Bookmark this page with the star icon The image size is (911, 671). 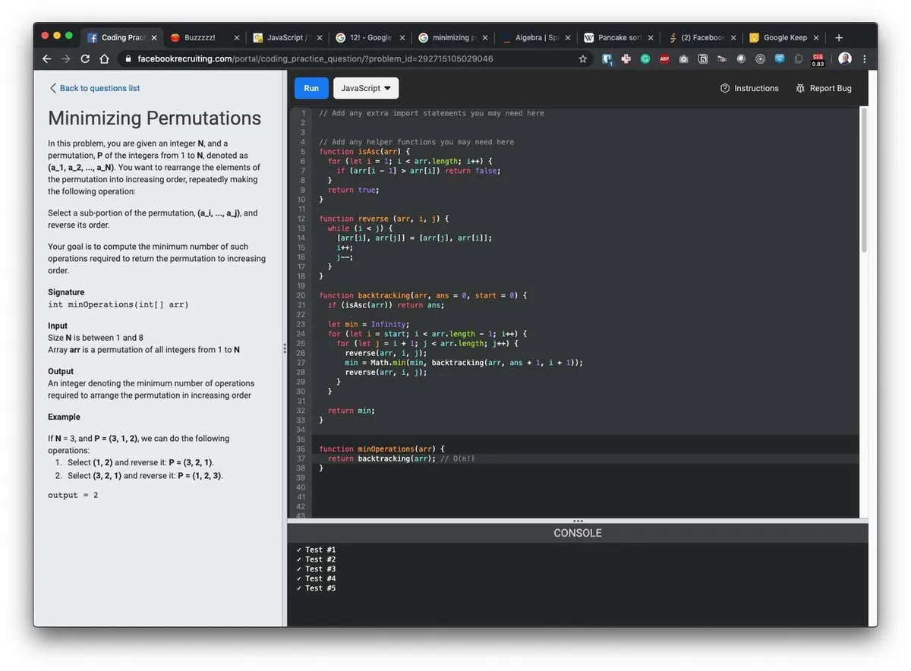pyautogui.click(x=583, y=59)
